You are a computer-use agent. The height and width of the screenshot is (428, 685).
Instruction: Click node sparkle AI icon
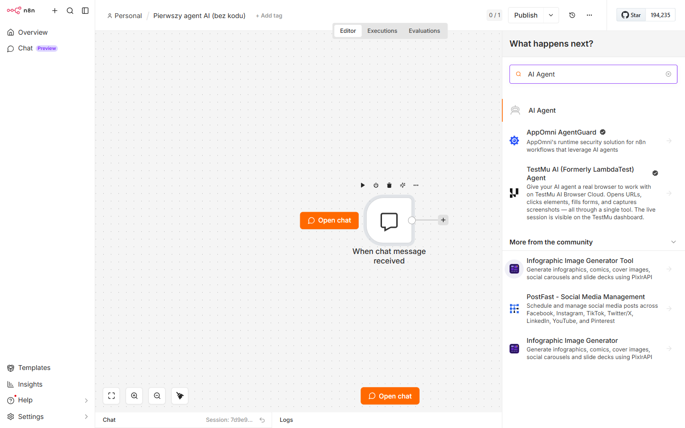click(x=402, y=185)
